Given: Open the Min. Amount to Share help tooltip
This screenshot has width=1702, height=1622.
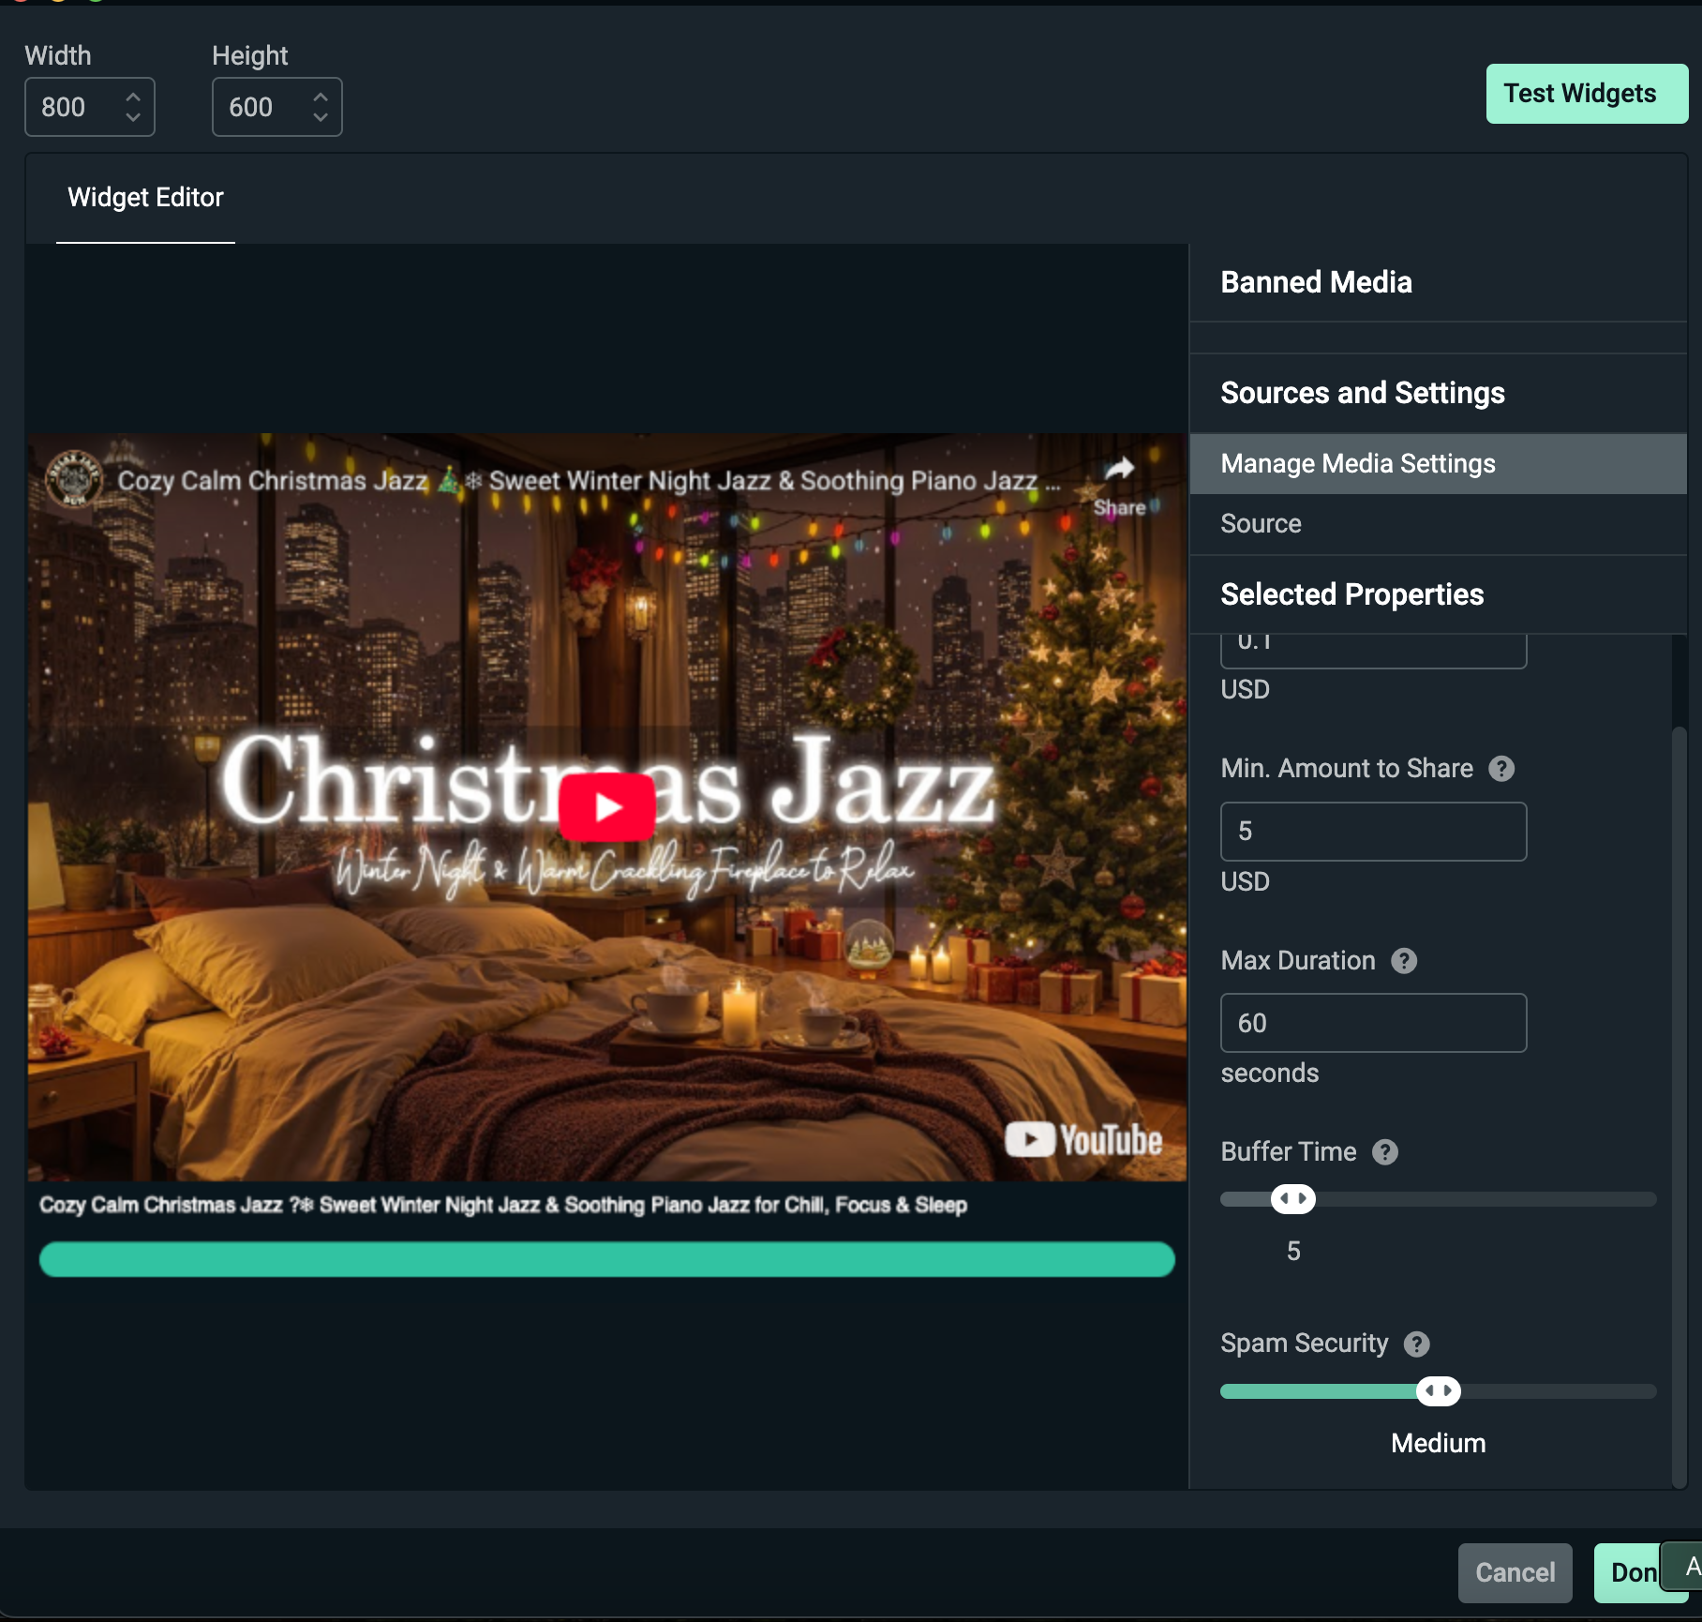Looking at the screenshot, I should point(1502,768).
